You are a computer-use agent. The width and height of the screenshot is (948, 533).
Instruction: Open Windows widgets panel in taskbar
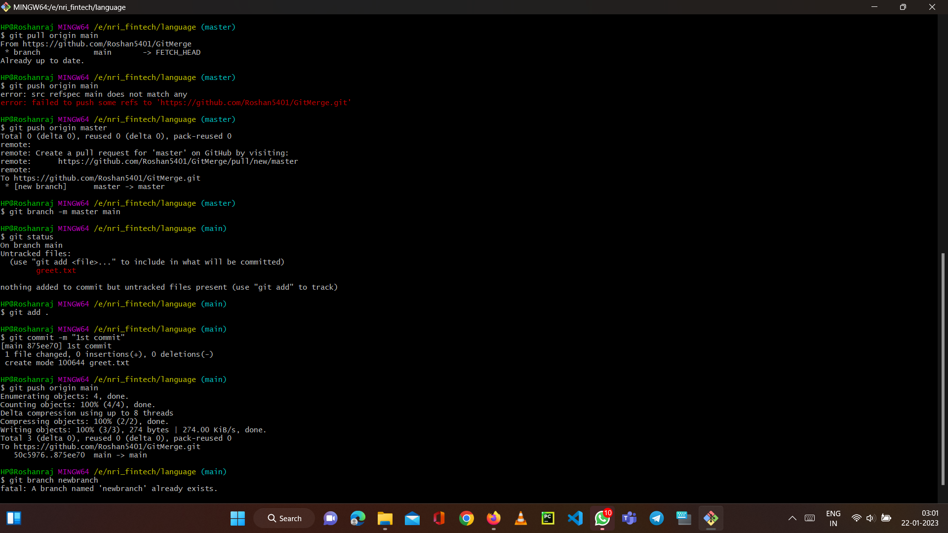click(x=14, y=518)
